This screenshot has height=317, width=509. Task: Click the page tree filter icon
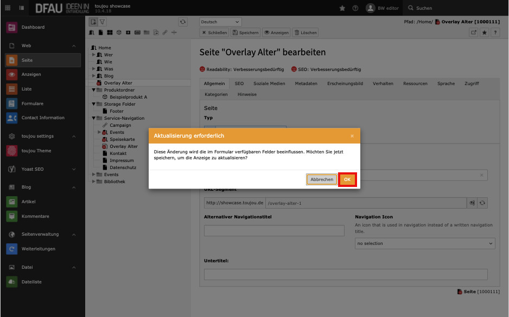click(103, 22)
